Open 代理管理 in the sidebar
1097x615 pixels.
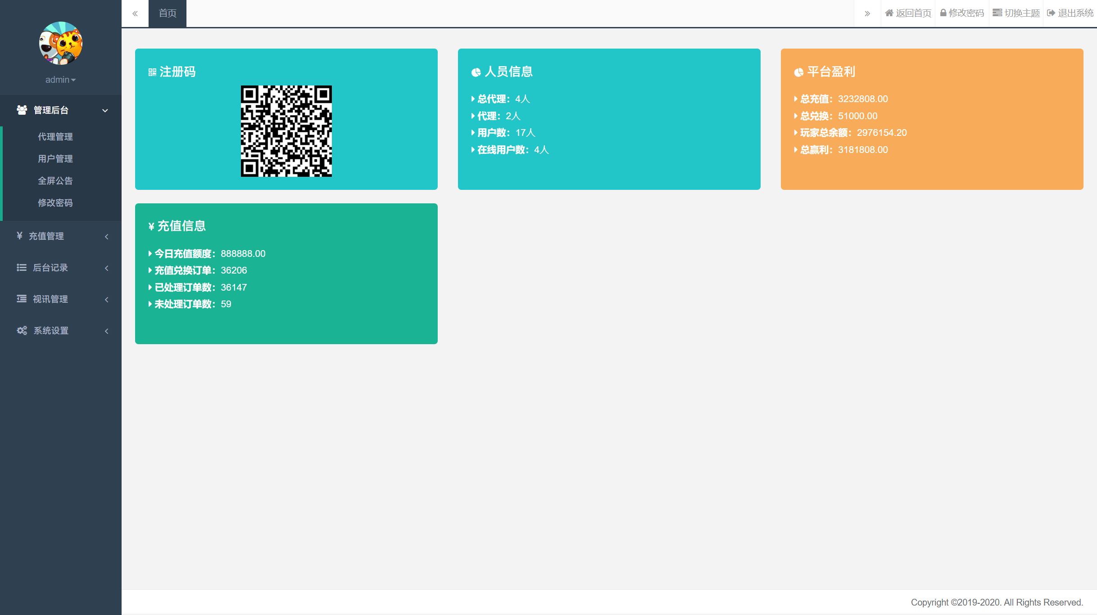click(x=55, y=137)
